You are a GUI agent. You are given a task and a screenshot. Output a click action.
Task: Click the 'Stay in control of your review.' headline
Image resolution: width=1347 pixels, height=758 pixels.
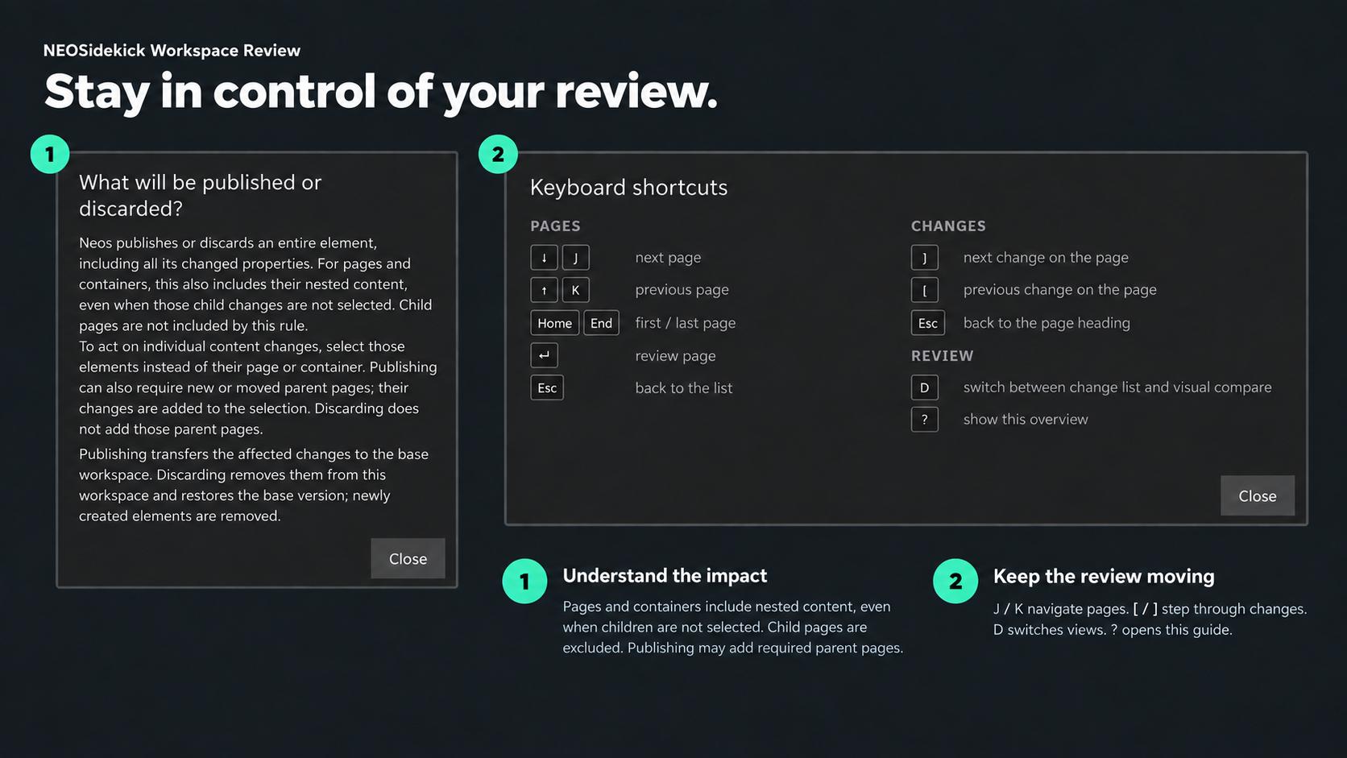pyautogui.click(x=380, y=91)
